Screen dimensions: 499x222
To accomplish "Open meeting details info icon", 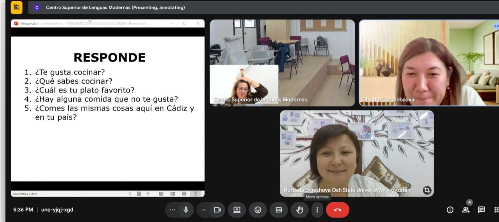I will [450, 210].
